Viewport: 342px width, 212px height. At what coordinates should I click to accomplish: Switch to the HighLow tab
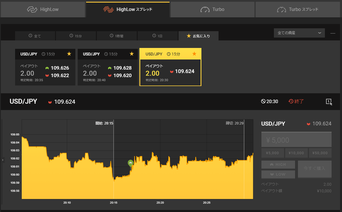click(43, 10)
